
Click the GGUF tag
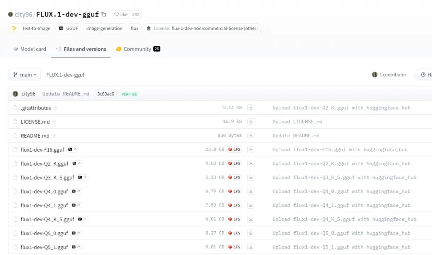[x=68, y=28]
